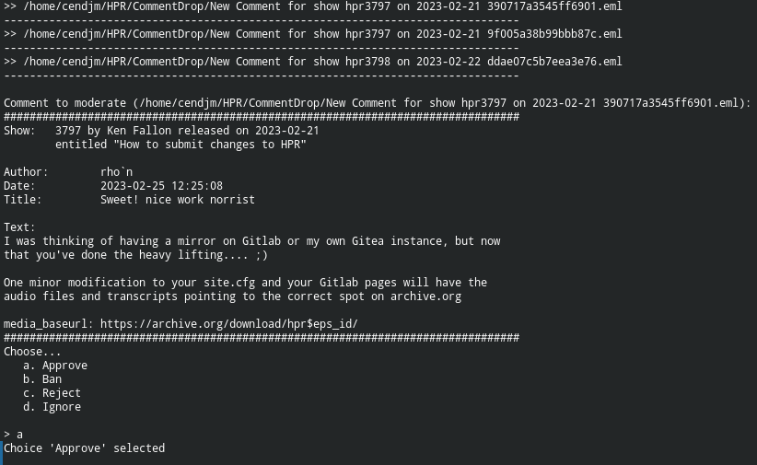Click the prompt line with typed 'a'
Viewport: 757px width, 465px height.
(x=13, y=435)
